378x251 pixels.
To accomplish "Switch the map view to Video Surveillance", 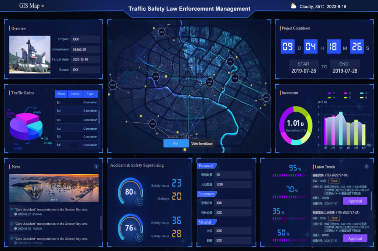I will point(201,143).
